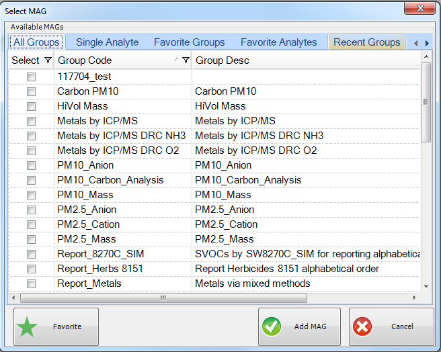Screen dimensions: 441x352
Task: Click the green star Favorite icon
Action: click(28, 327)
